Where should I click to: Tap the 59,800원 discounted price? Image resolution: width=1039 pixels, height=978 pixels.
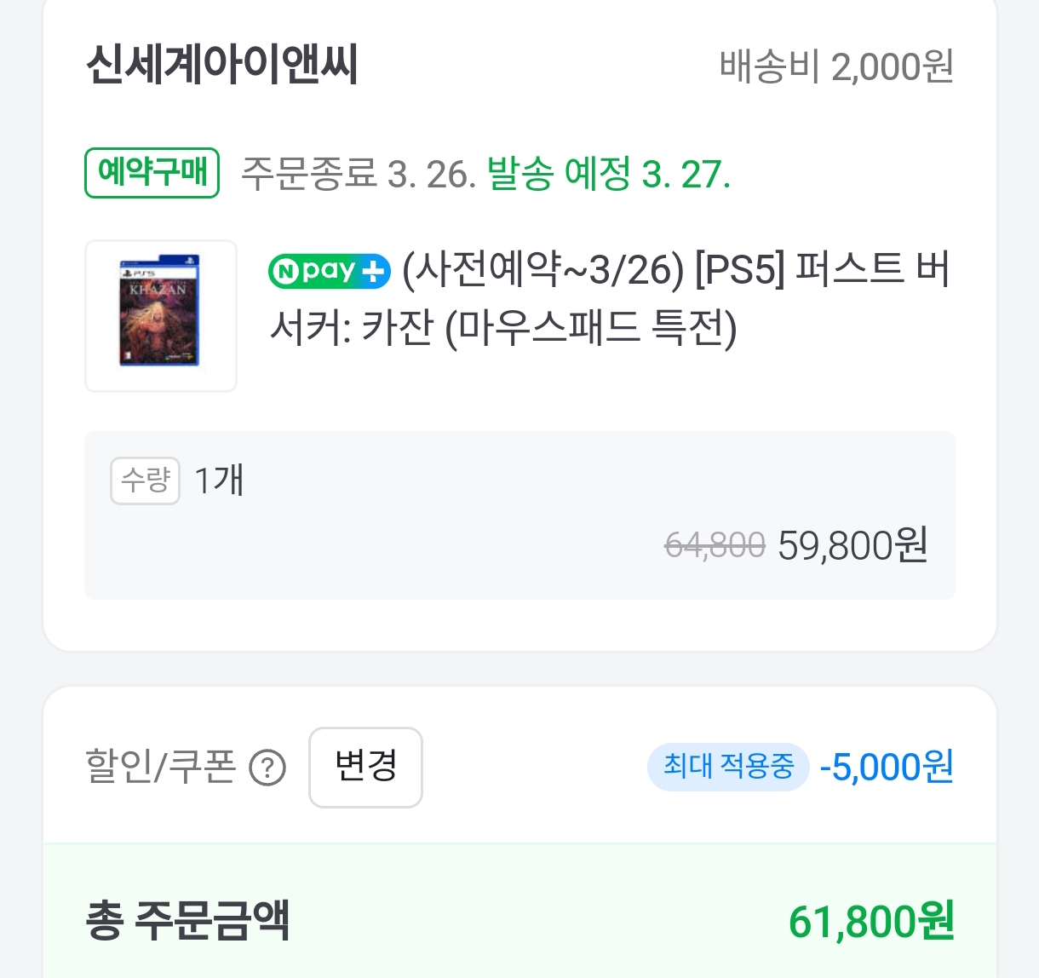click(x=852, y=545)
